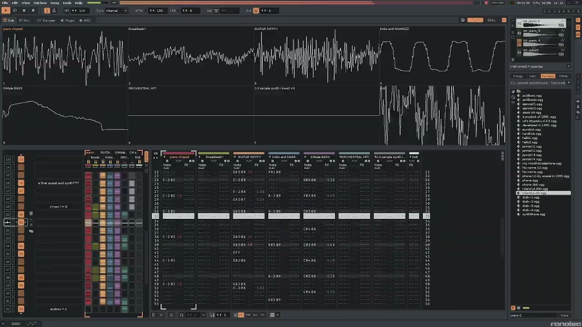The height and width of the screenshot is (327, 582).
Task: Toggle the quantize Q button in pattern toolbar
Action: click(x=181, y=315)
